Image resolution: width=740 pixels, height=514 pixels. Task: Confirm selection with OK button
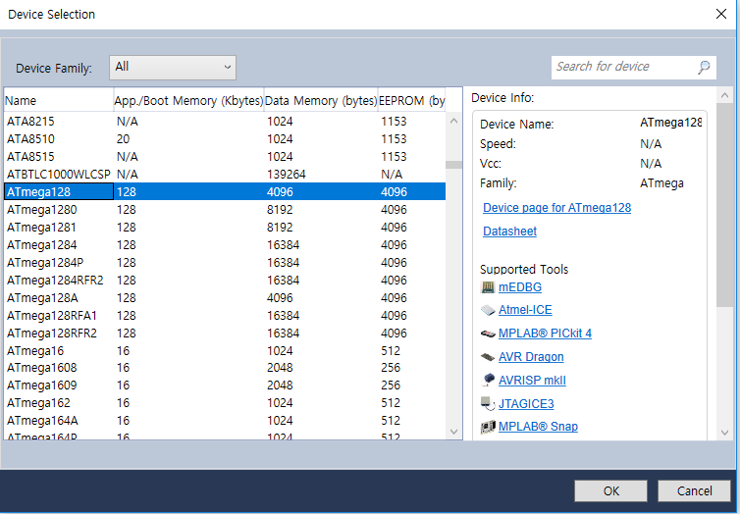(x=610, y=490)
